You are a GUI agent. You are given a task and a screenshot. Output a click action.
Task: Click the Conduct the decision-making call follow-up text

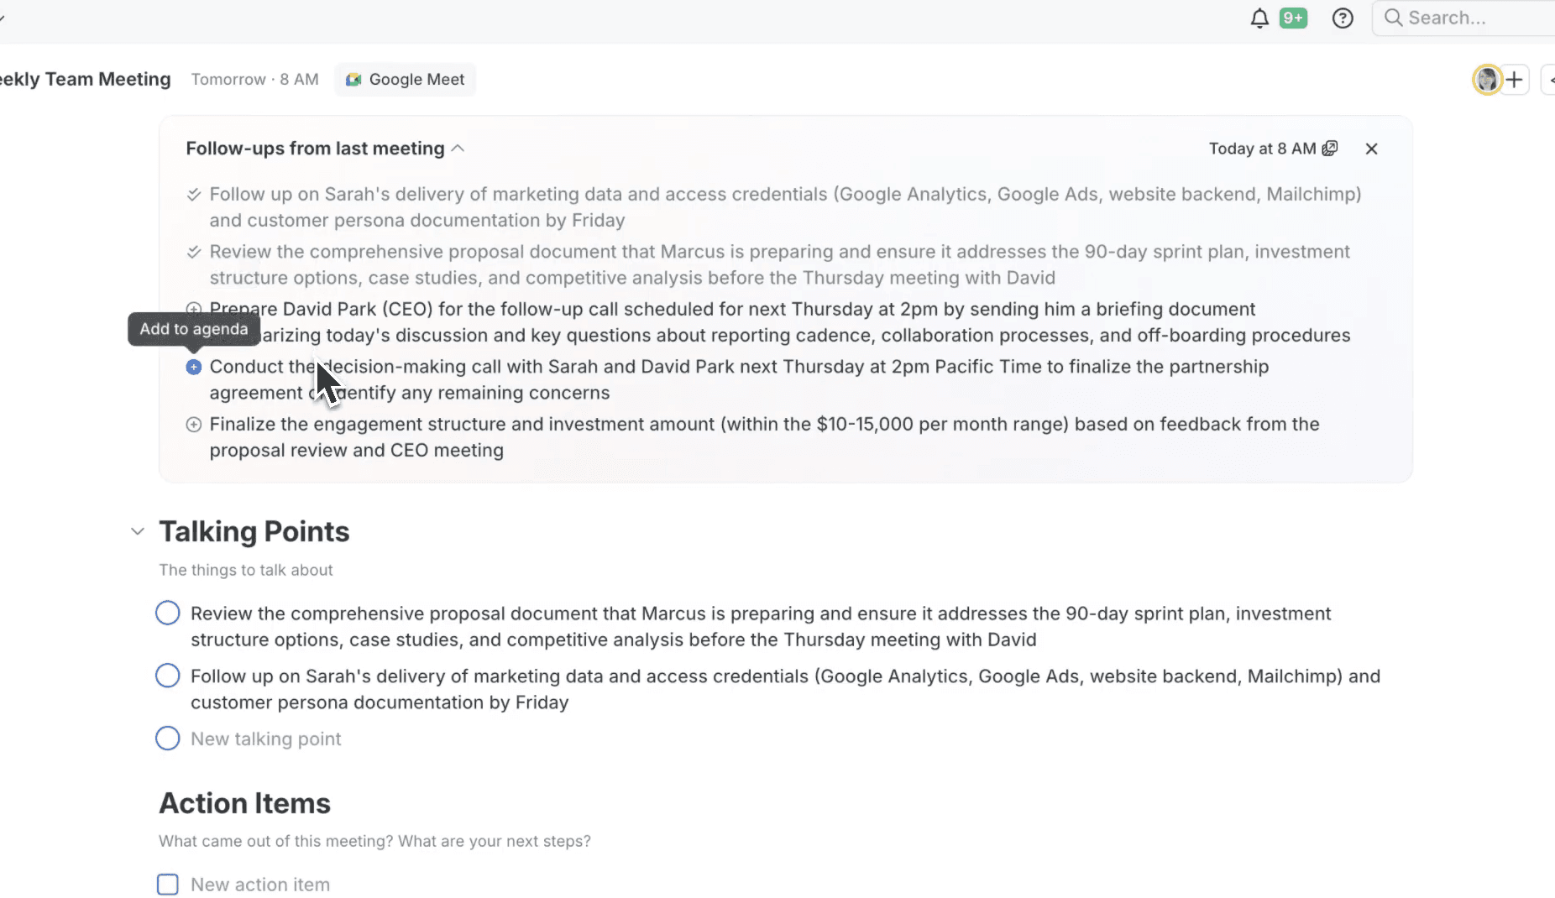(739, 379)
